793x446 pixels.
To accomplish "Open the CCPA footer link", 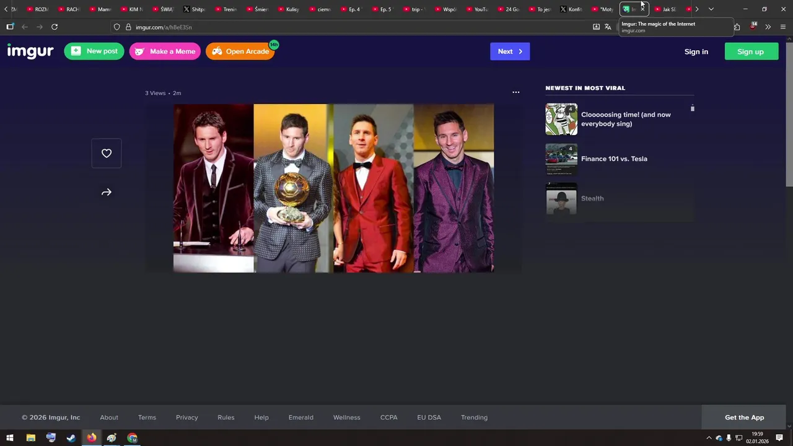I will [x=389, y=418].
